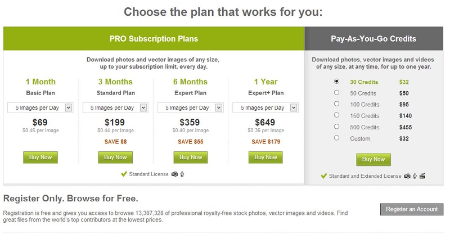Buy the selected Pay-As-You-Go credits

click(x=373, y=159)
